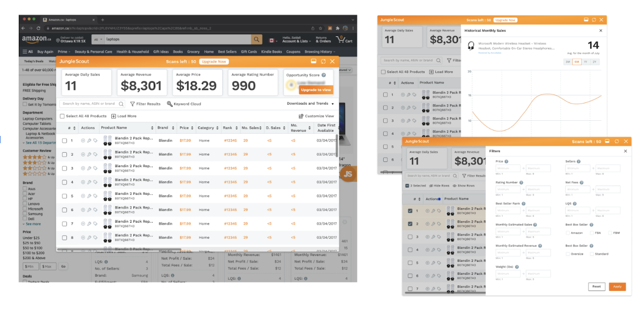Reload the browser page

pyautogui.click(x=38, y=28)
